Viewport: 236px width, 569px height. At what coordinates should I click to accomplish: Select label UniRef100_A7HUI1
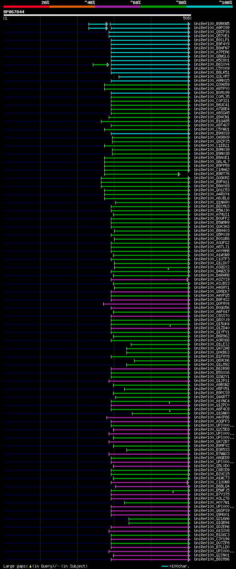[x=212, y=214]
